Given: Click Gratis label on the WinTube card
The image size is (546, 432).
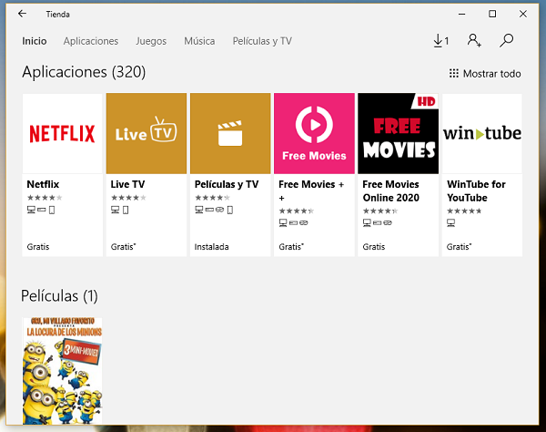Looking at the screenshot, I should 459,247.
